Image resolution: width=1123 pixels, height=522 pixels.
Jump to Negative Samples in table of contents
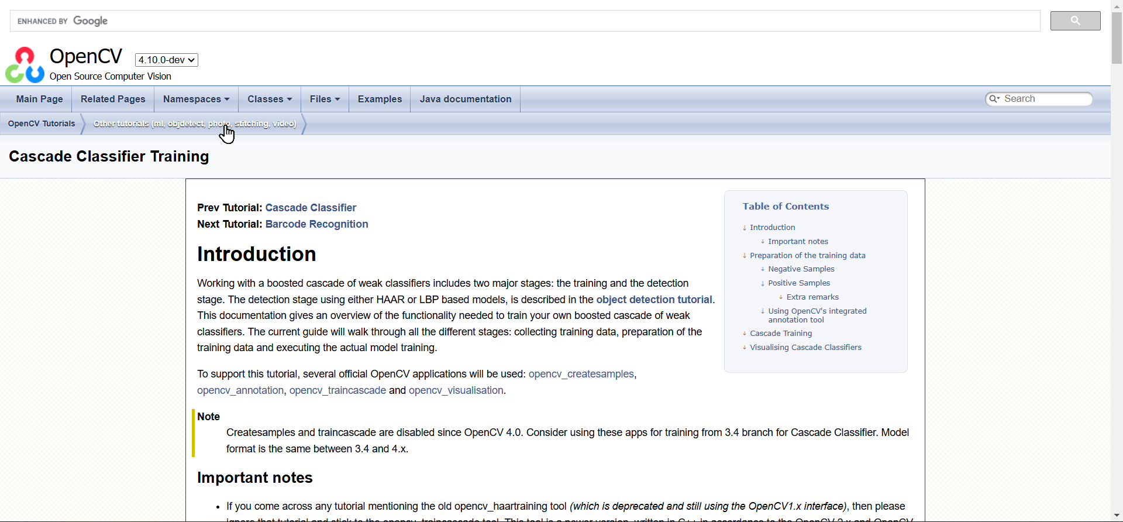[801, 269]
